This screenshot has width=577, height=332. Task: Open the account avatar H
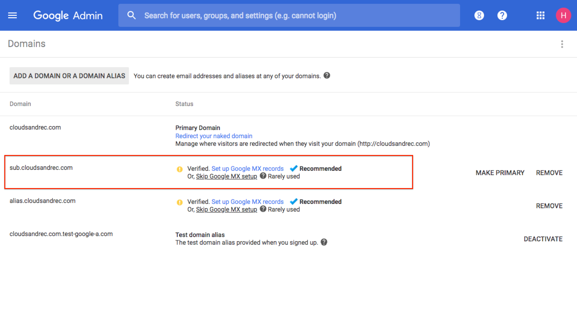564,15
